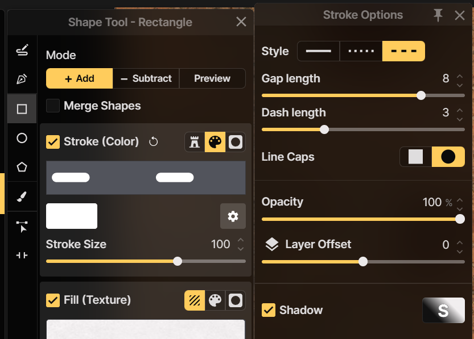Disable the Shadow checkbox

pos(269,310)
